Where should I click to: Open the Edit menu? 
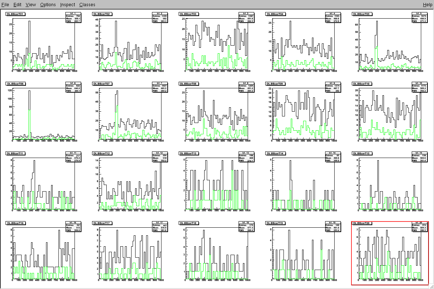point(18,4)
